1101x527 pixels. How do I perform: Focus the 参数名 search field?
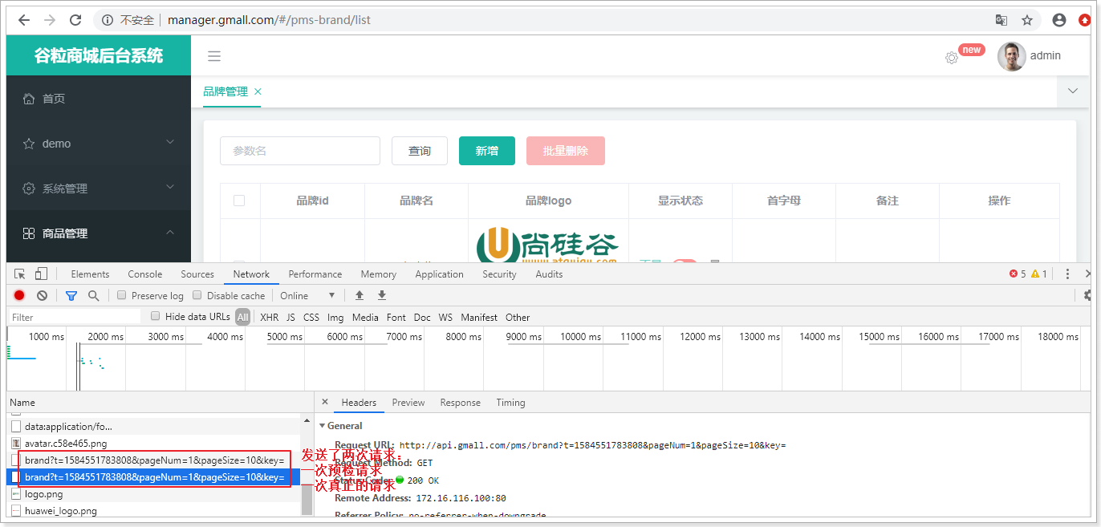(x=300, y=151)
